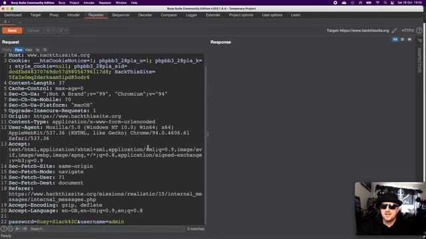Open Learn tab
The height and width of the screenshot is (239, 426).
(296, 15)
